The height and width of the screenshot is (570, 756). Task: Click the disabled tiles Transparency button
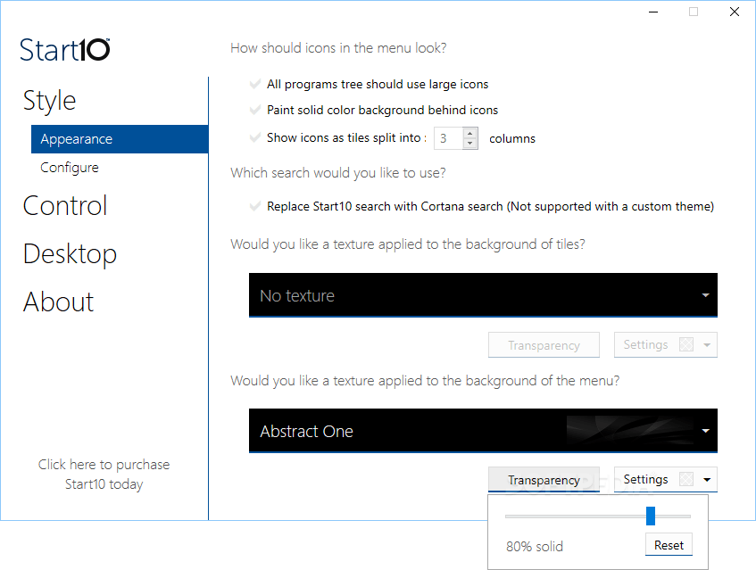pos(544,345)
